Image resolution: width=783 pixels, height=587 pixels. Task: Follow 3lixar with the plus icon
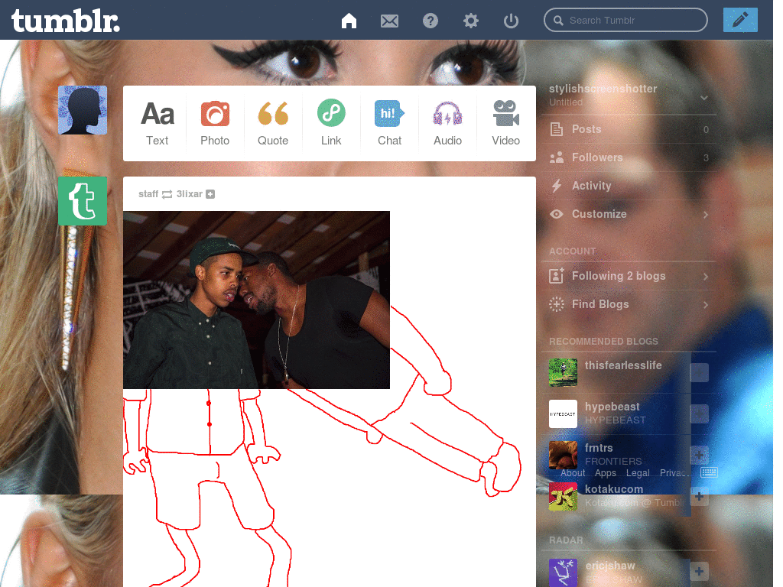[x=210, y=194]
